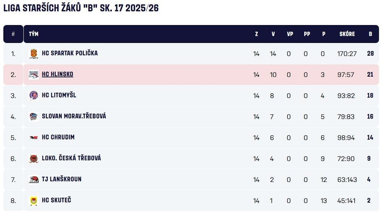Open the TJ Lanškroun team name
383x213 pixels.
tap(61, 179)
